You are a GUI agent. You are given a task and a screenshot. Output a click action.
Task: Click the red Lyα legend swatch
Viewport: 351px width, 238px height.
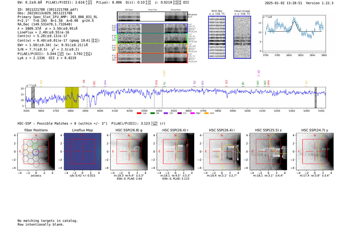click(139, 113)
